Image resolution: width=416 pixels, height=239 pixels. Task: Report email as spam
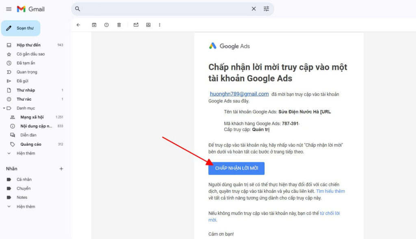click(x=106, y=25)
